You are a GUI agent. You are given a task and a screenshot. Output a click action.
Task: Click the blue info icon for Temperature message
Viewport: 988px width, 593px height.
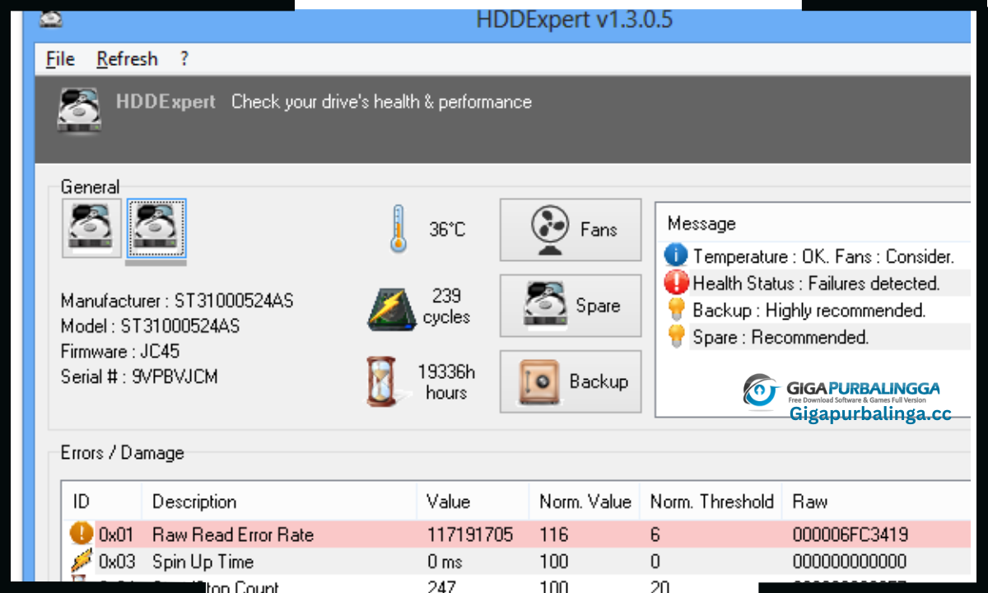[675, 256]
